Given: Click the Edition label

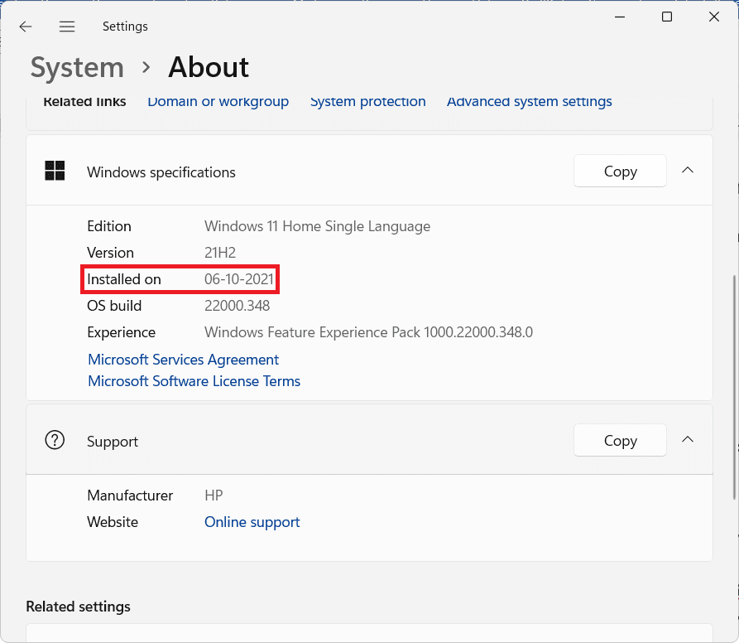Looking at the screenshot, I should pyautogui.click(x=109, y=226).
